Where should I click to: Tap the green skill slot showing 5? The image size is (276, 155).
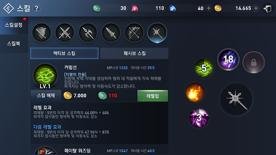204,68
